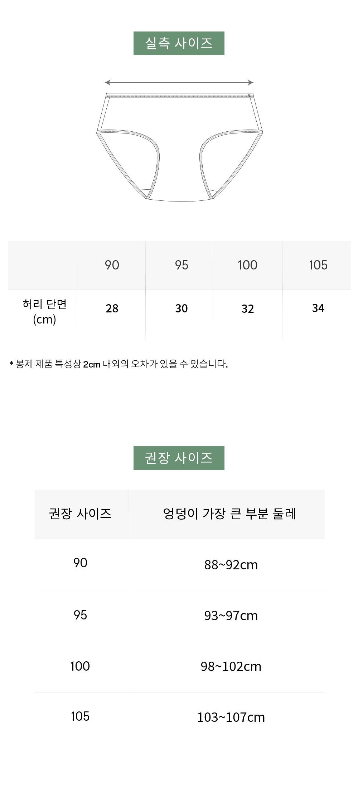
Task: Select the 95 size column header
Action: pyautogui.click(x=181, y=265)
